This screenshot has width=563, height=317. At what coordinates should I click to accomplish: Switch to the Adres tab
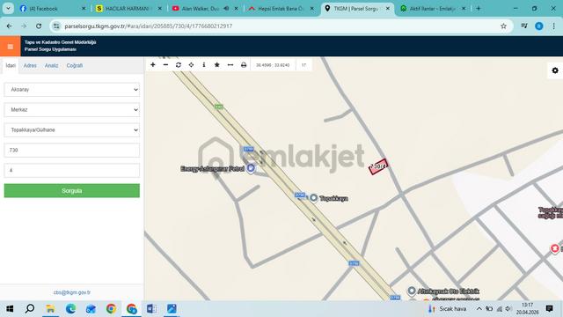(30, 65)
